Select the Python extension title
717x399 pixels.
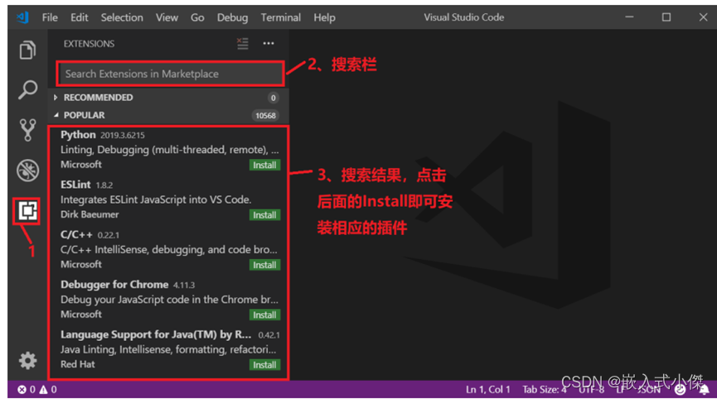click(x=78, y=135)
